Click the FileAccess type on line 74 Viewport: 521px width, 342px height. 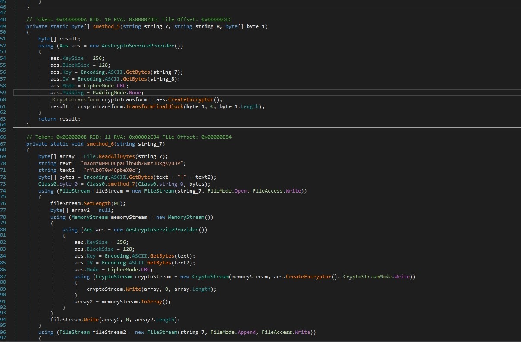[x=267, y=191]
